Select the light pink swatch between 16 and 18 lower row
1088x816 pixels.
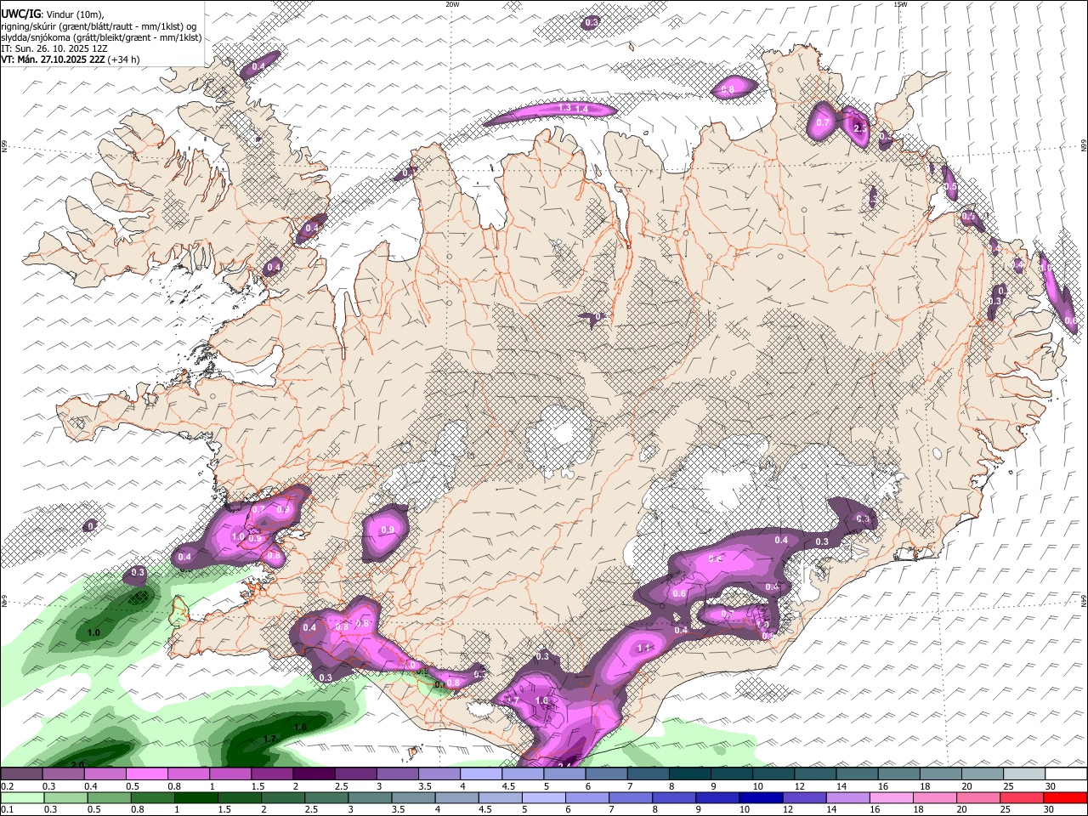point(891,797)
